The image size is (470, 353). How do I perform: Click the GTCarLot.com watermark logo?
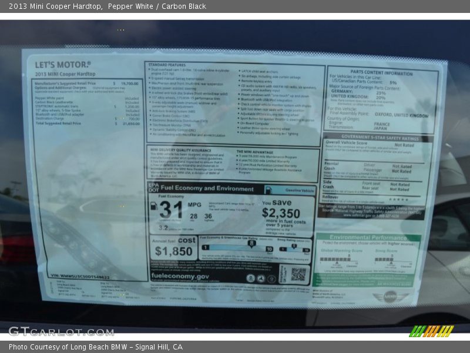click(61, 331)
